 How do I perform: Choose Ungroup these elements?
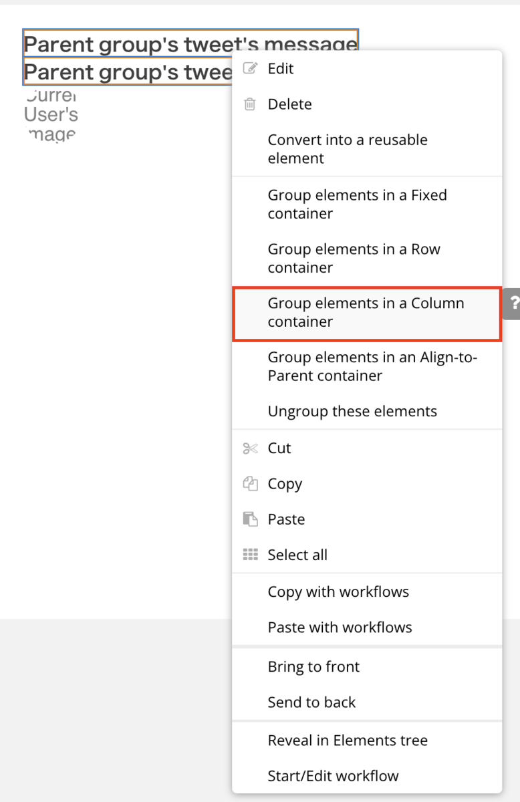[367, 411]
